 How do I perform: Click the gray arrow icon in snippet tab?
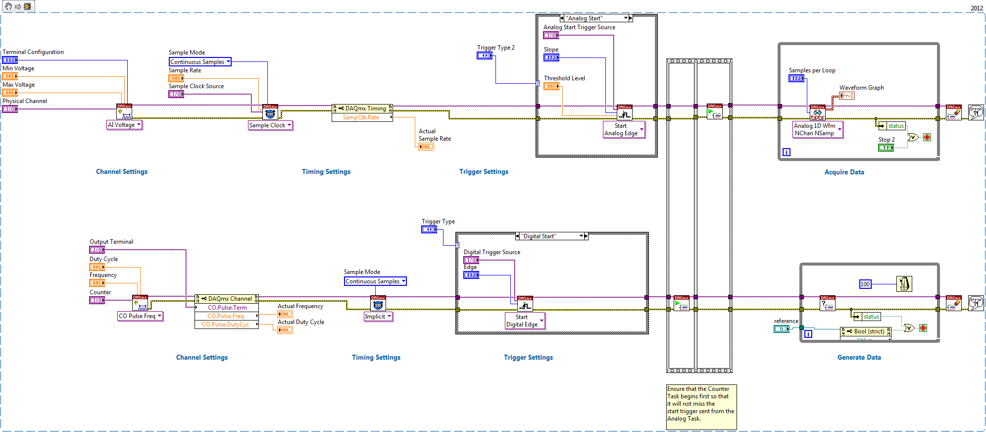click(18, 6)
